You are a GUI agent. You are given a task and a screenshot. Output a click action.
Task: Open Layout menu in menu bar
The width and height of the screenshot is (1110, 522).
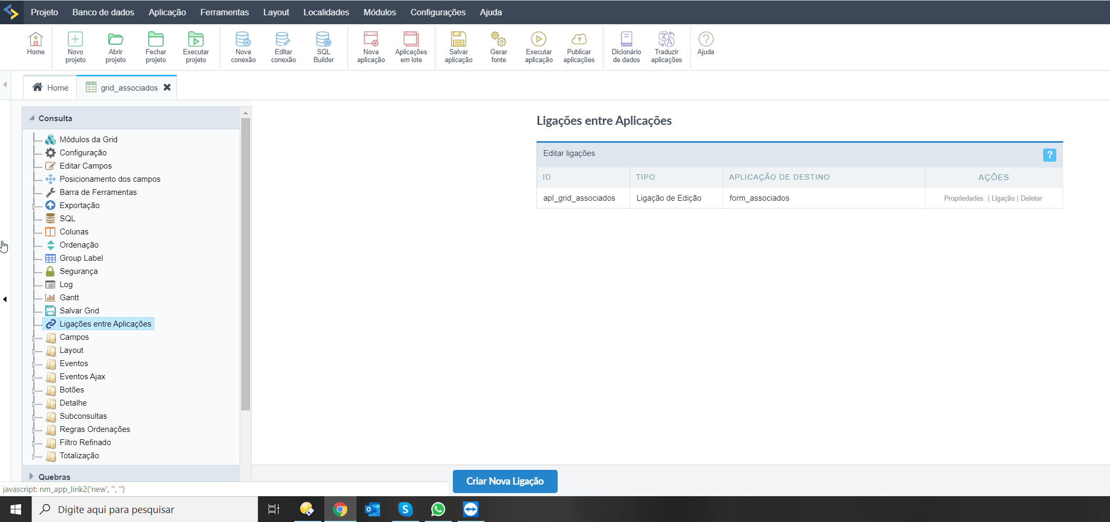click(276, 12)
